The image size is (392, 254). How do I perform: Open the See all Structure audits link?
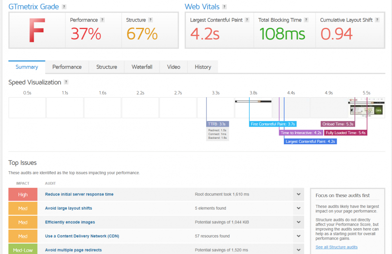tap(336, 247)
